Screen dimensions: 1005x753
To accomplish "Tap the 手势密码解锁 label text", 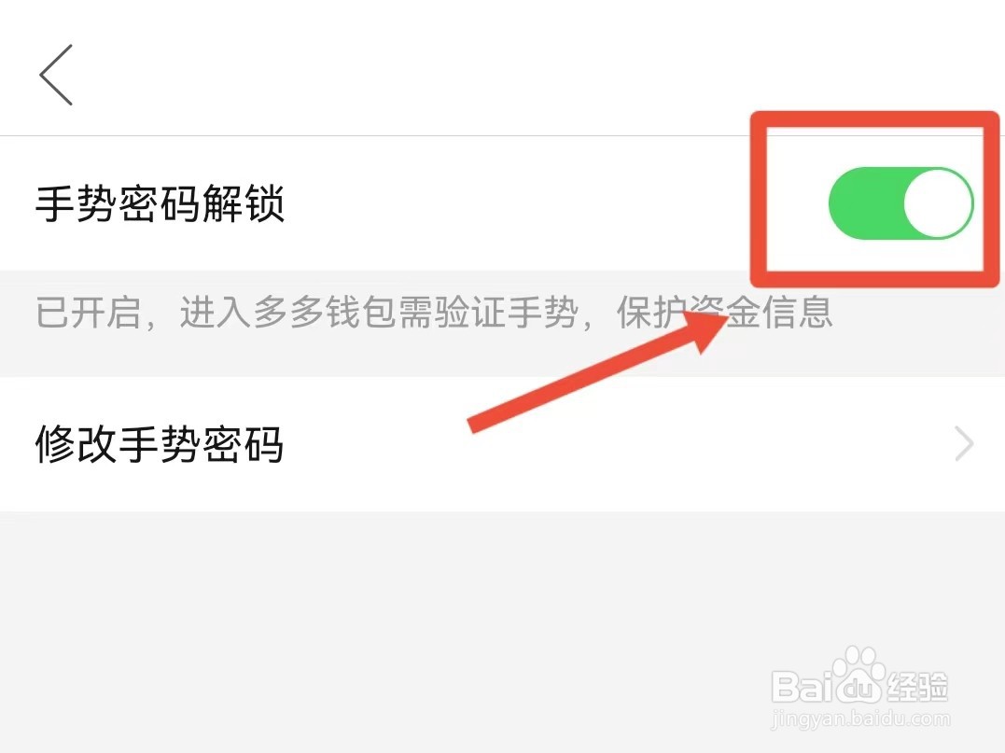I will pyautogui.click(x=160, y=203).
